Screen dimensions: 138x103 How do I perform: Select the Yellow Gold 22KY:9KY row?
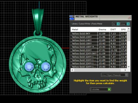[x=99, y=54]
